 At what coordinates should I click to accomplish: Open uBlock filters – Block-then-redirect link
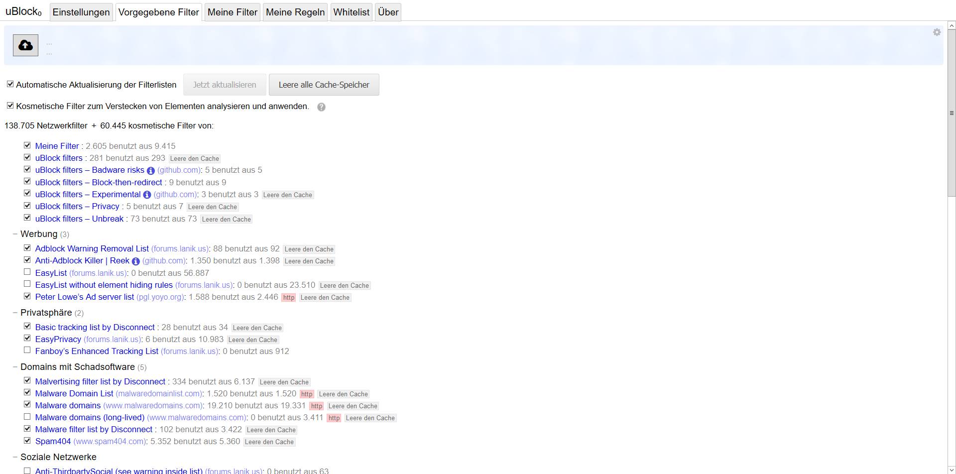[99, 182]
